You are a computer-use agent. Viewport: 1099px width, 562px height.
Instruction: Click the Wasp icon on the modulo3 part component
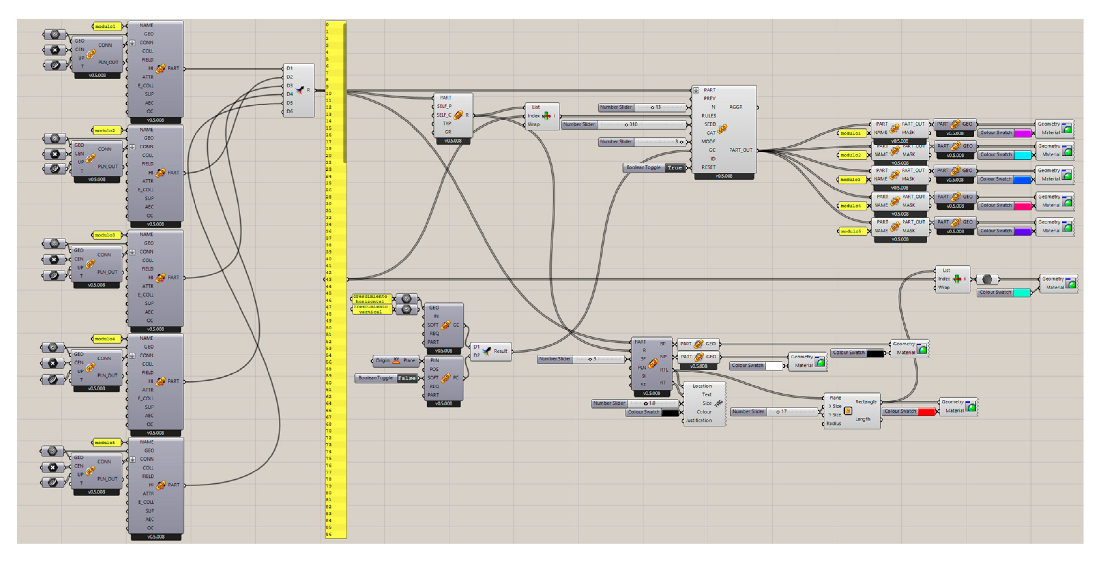(160, 278)
